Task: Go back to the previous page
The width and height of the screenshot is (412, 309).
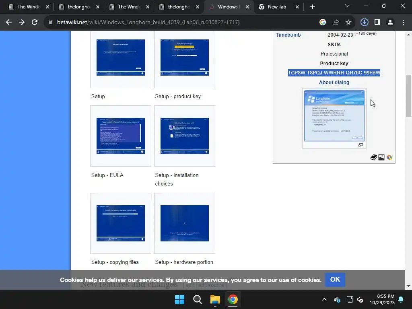Action: (x=9, y=23)
